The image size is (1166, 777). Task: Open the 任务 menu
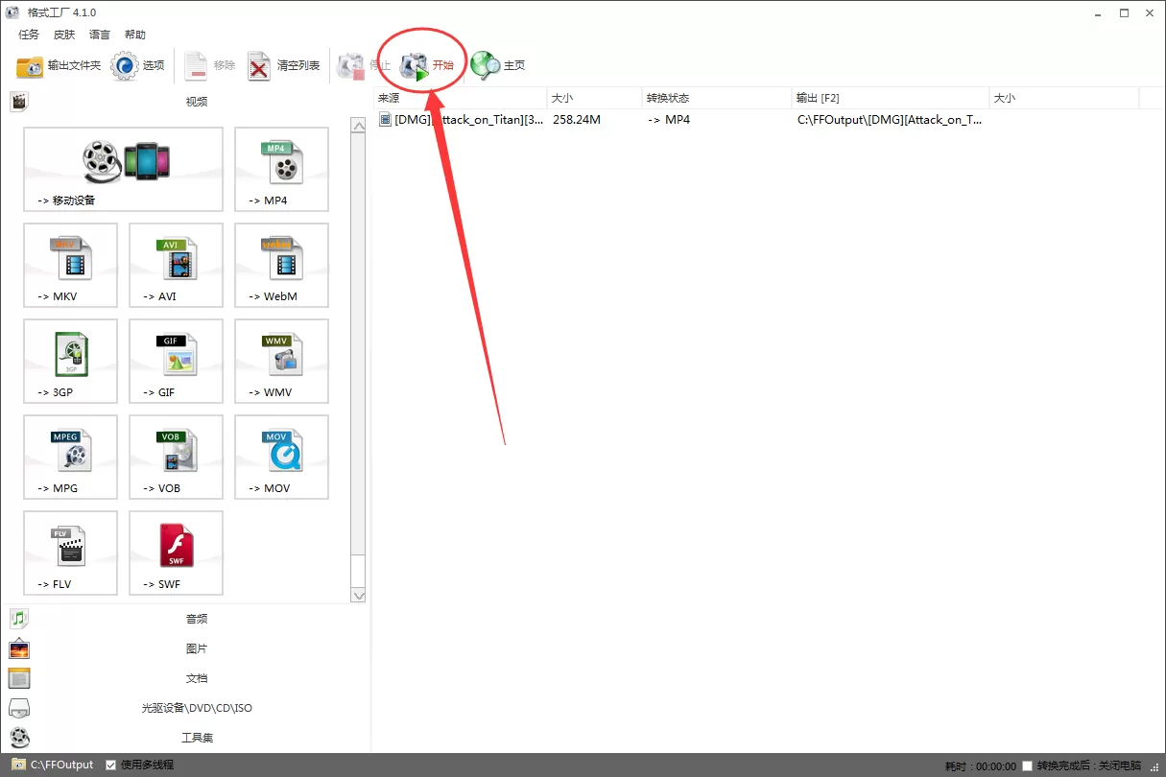tap(29, 35)
